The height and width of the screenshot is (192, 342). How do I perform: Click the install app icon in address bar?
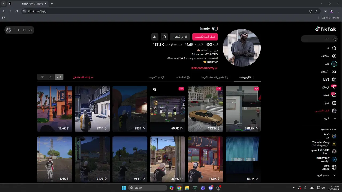pos(310,11)
